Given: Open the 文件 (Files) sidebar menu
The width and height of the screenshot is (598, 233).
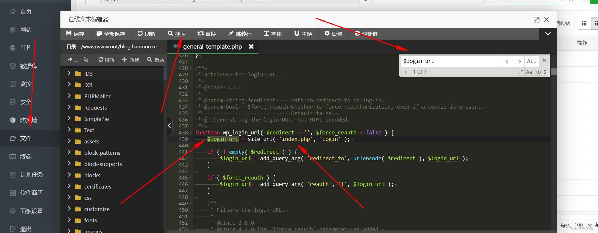Looking at the screenshot, I should pos(30,138).
